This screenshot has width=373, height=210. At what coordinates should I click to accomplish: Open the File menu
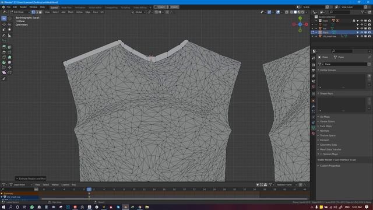click(9, 7)
